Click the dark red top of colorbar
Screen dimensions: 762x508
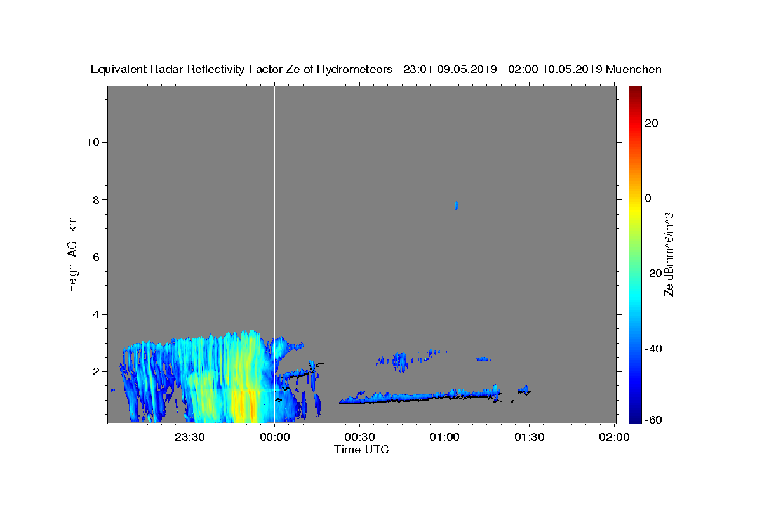click(635, 90)
